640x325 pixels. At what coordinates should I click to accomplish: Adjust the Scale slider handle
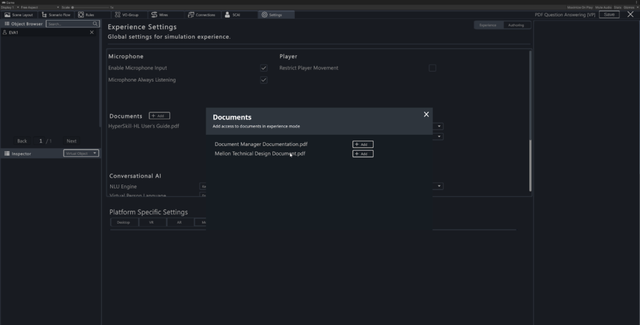click(x=73, y=7)
